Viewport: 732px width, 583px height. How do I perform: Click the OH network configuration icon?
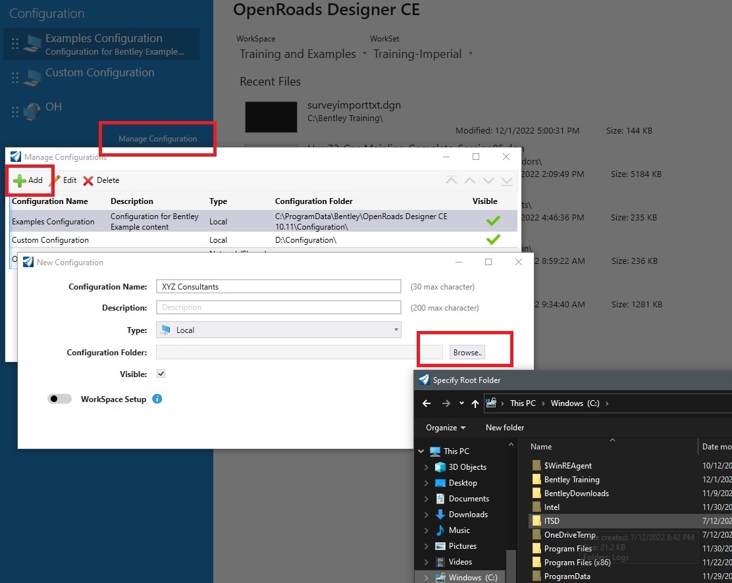point(32,112)
